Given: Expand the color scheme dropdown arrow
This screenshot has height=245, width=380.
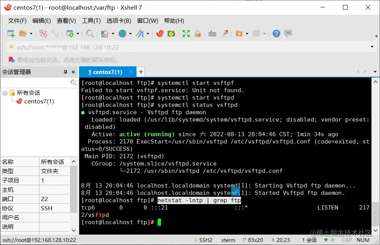Looking at the screenshot, I should (x=113, y=34).
